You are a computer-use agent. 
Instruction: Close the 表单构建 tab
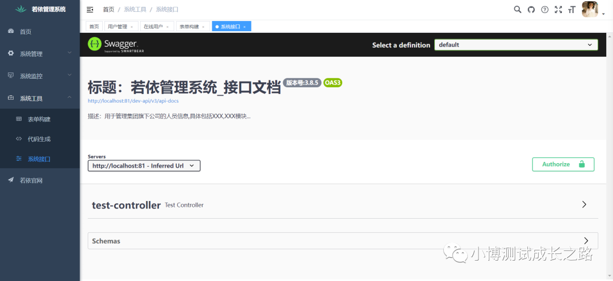coord(203,27)
